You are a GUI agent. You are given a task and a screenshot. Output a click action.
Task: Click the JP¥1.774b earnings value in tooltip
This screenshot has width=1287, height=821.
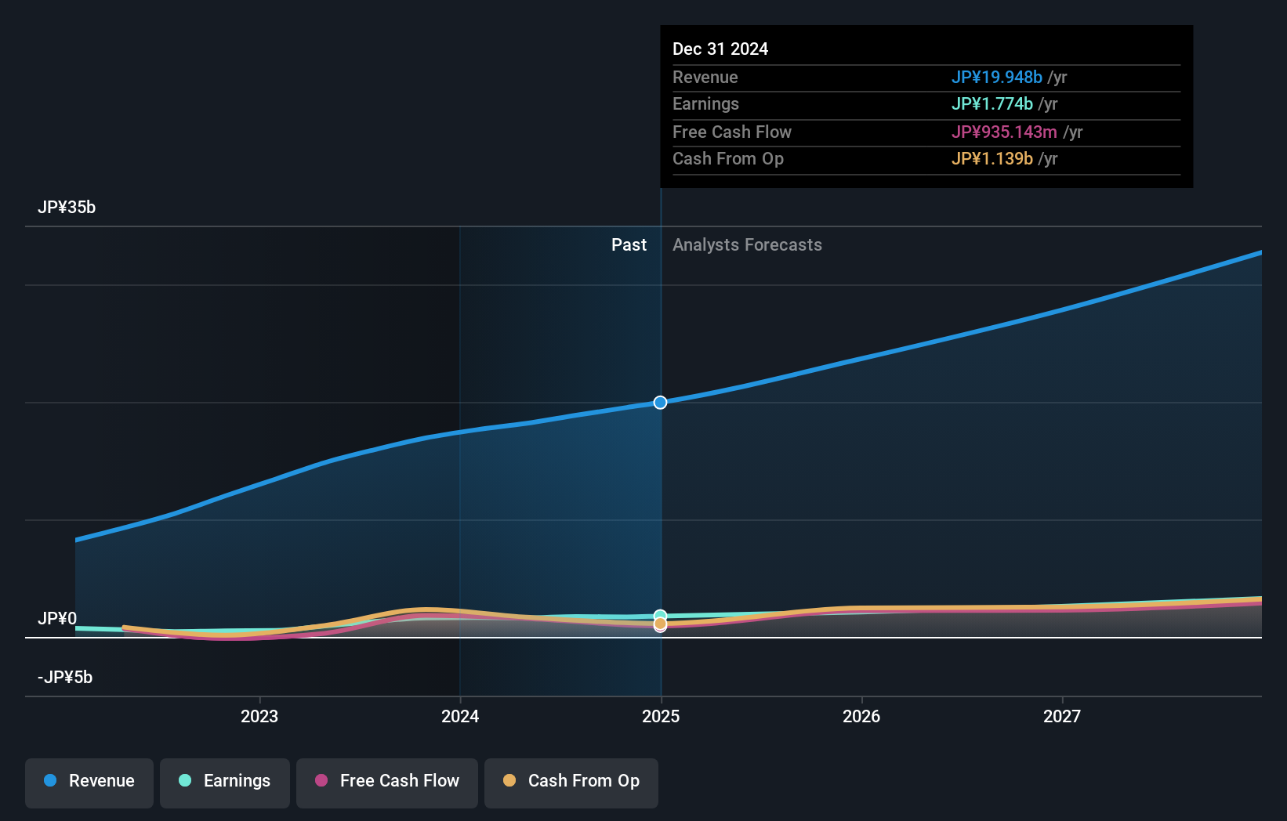click(x=992, y=104)
